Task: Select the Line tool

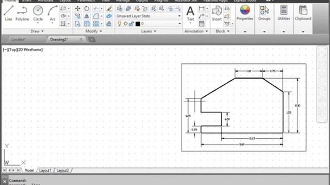Action: 8,13
